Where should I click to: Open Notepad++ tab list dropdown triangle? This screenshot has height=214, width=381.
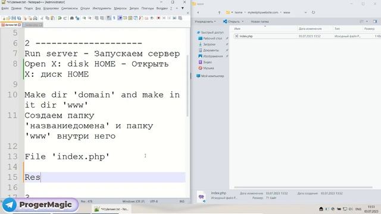[183, 8]
